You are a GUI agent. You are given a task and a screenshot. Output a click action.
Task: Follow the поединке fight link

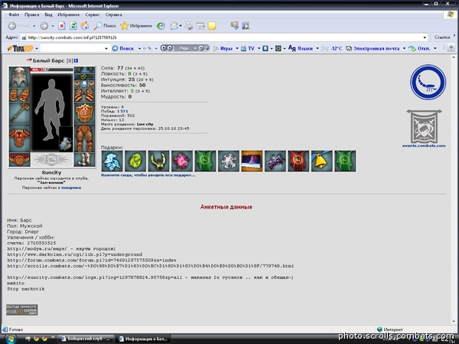click(71, 188)
